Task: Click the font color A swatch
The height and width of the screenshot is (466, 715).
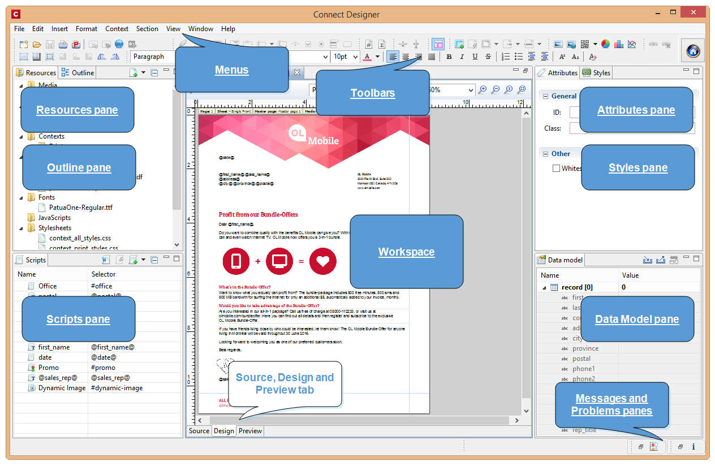Action: [368, 57]
